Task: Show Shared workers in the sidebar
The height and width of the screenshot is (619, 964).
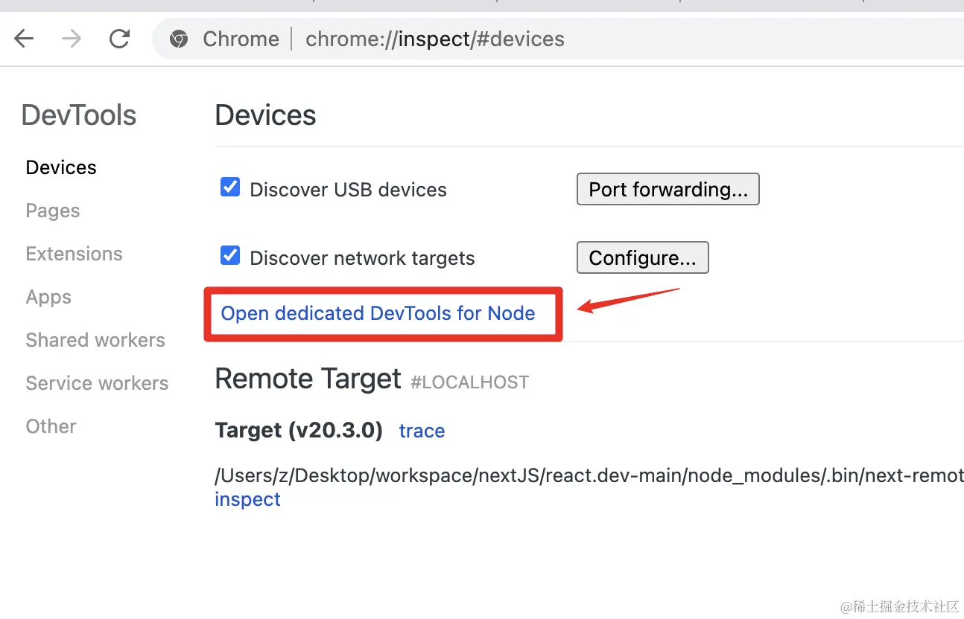Action: pos(95,340)
